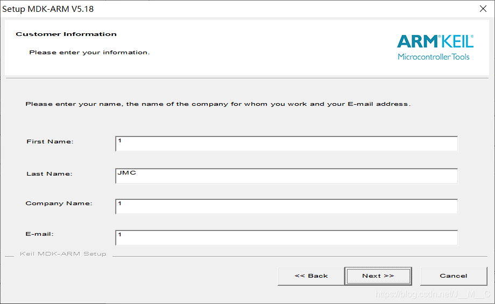The width and height of the screenshot is (495, 304).
Task: Cancel the MDK-ARM setup
Action: (454, 276)
